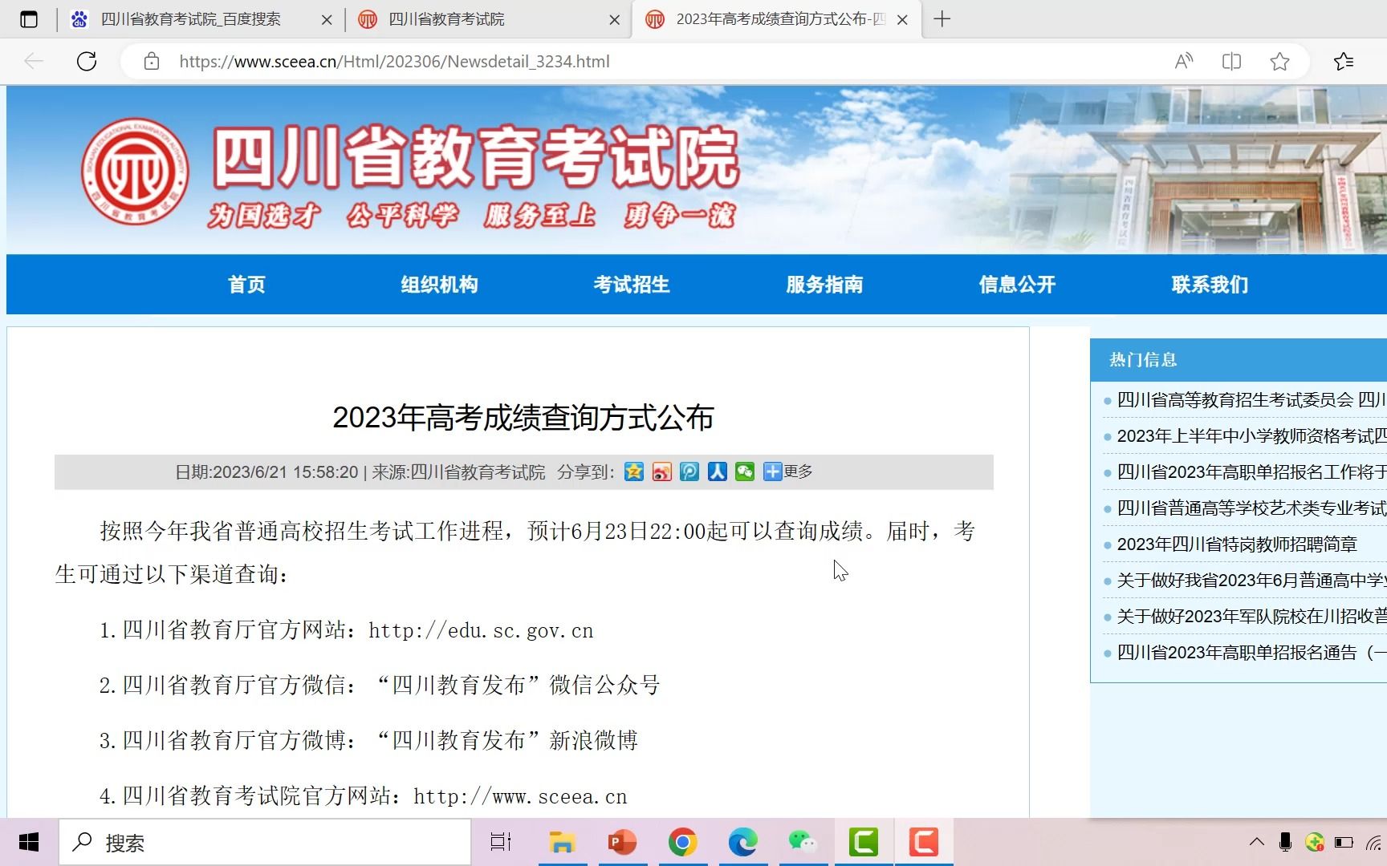Open the Wi-Fi network tray icon
This screenshot has height=866, width=1387.
[x=1376, y=843]
